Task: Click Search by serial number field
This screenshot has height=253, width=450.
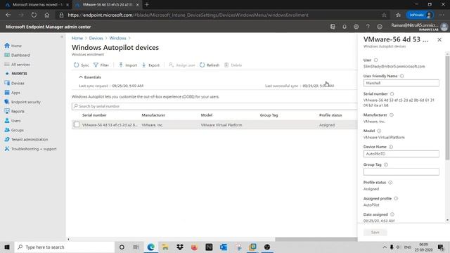Action: point(214,106)
